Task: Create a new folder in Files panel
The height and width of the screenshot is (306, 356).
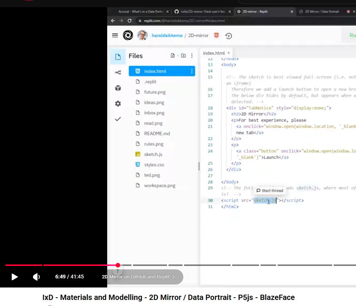Action: (x=183, y=56)
